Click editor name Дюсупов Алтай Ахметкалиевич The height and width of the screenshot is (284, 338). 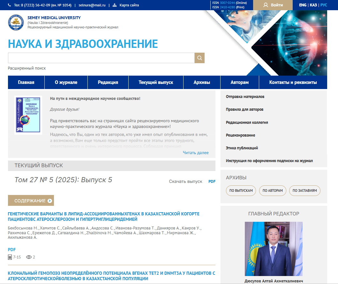[x=274, y=281]
